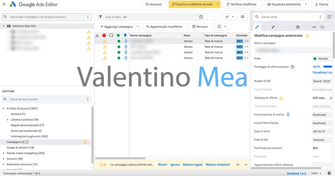Change the Stato Attivato dropdown

(x=323, y=59)
